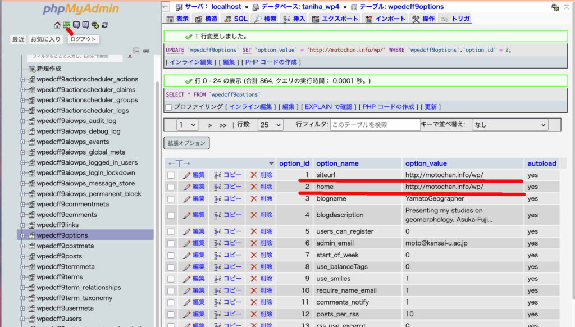Click the このテーブルを検索 row filter field
575x327 pixels.
coord(375,125)
